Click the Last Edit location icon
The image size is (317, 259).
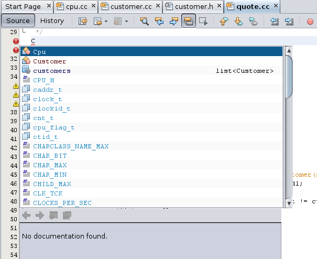coord(83,21)
